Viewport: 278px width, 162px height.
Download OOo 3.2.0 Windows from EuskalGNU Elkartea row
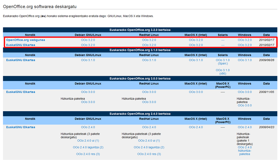pos(245,45)
